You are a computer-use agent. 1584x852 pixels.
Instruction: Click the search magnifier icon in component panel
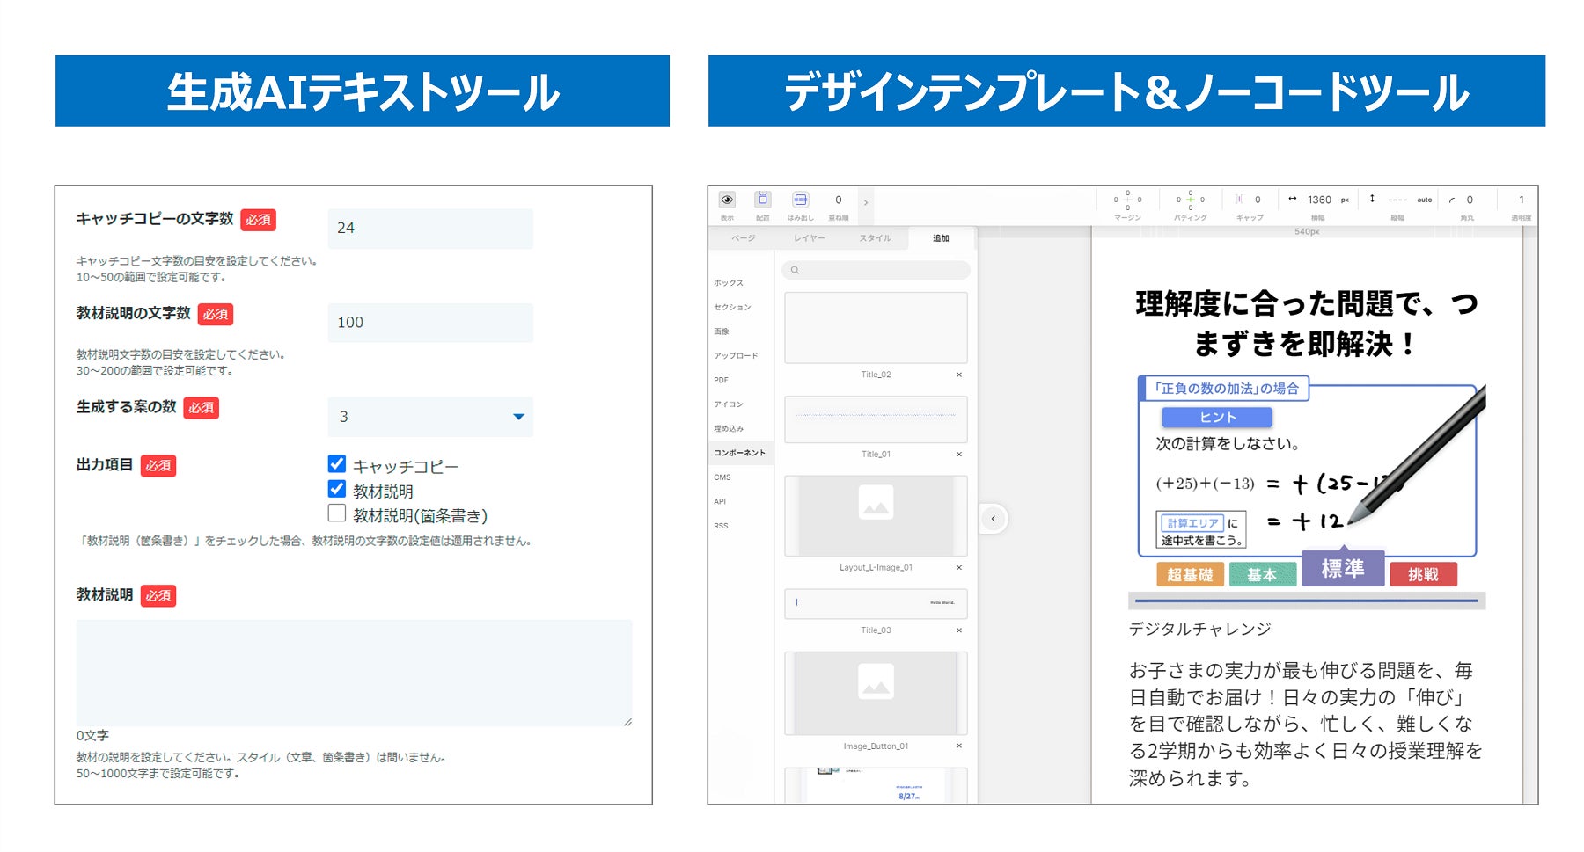tap(795, 270)
